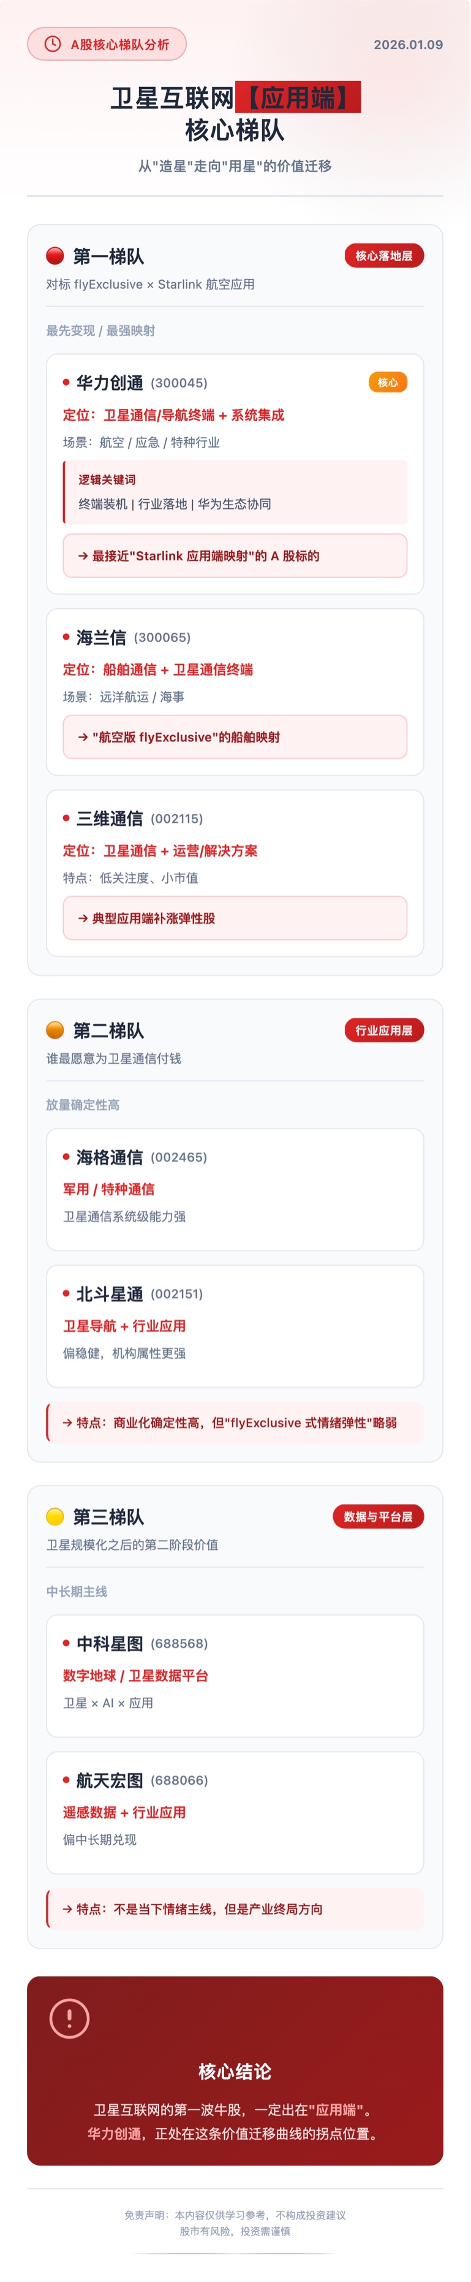This screenshot has height=2282, width=471.
Task: Open the 海格通信 stock card
Action: pyautogui.click(x=235, y=1188)
